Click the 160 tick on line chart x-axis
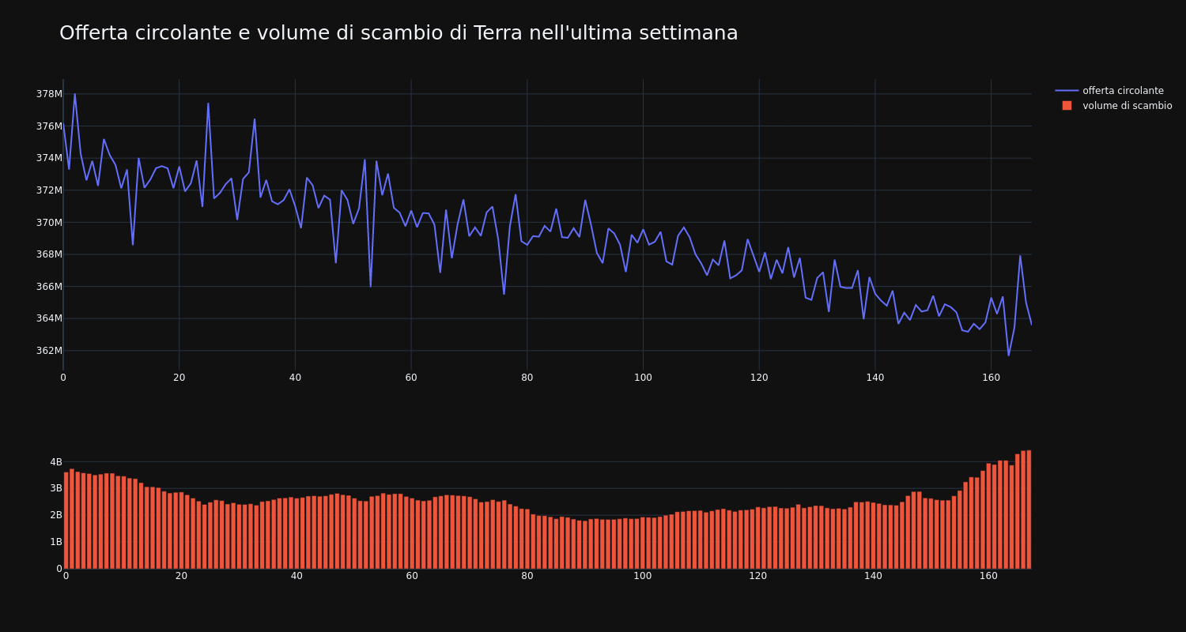The width and height of the screenshot is (1186, 632). 991,378
